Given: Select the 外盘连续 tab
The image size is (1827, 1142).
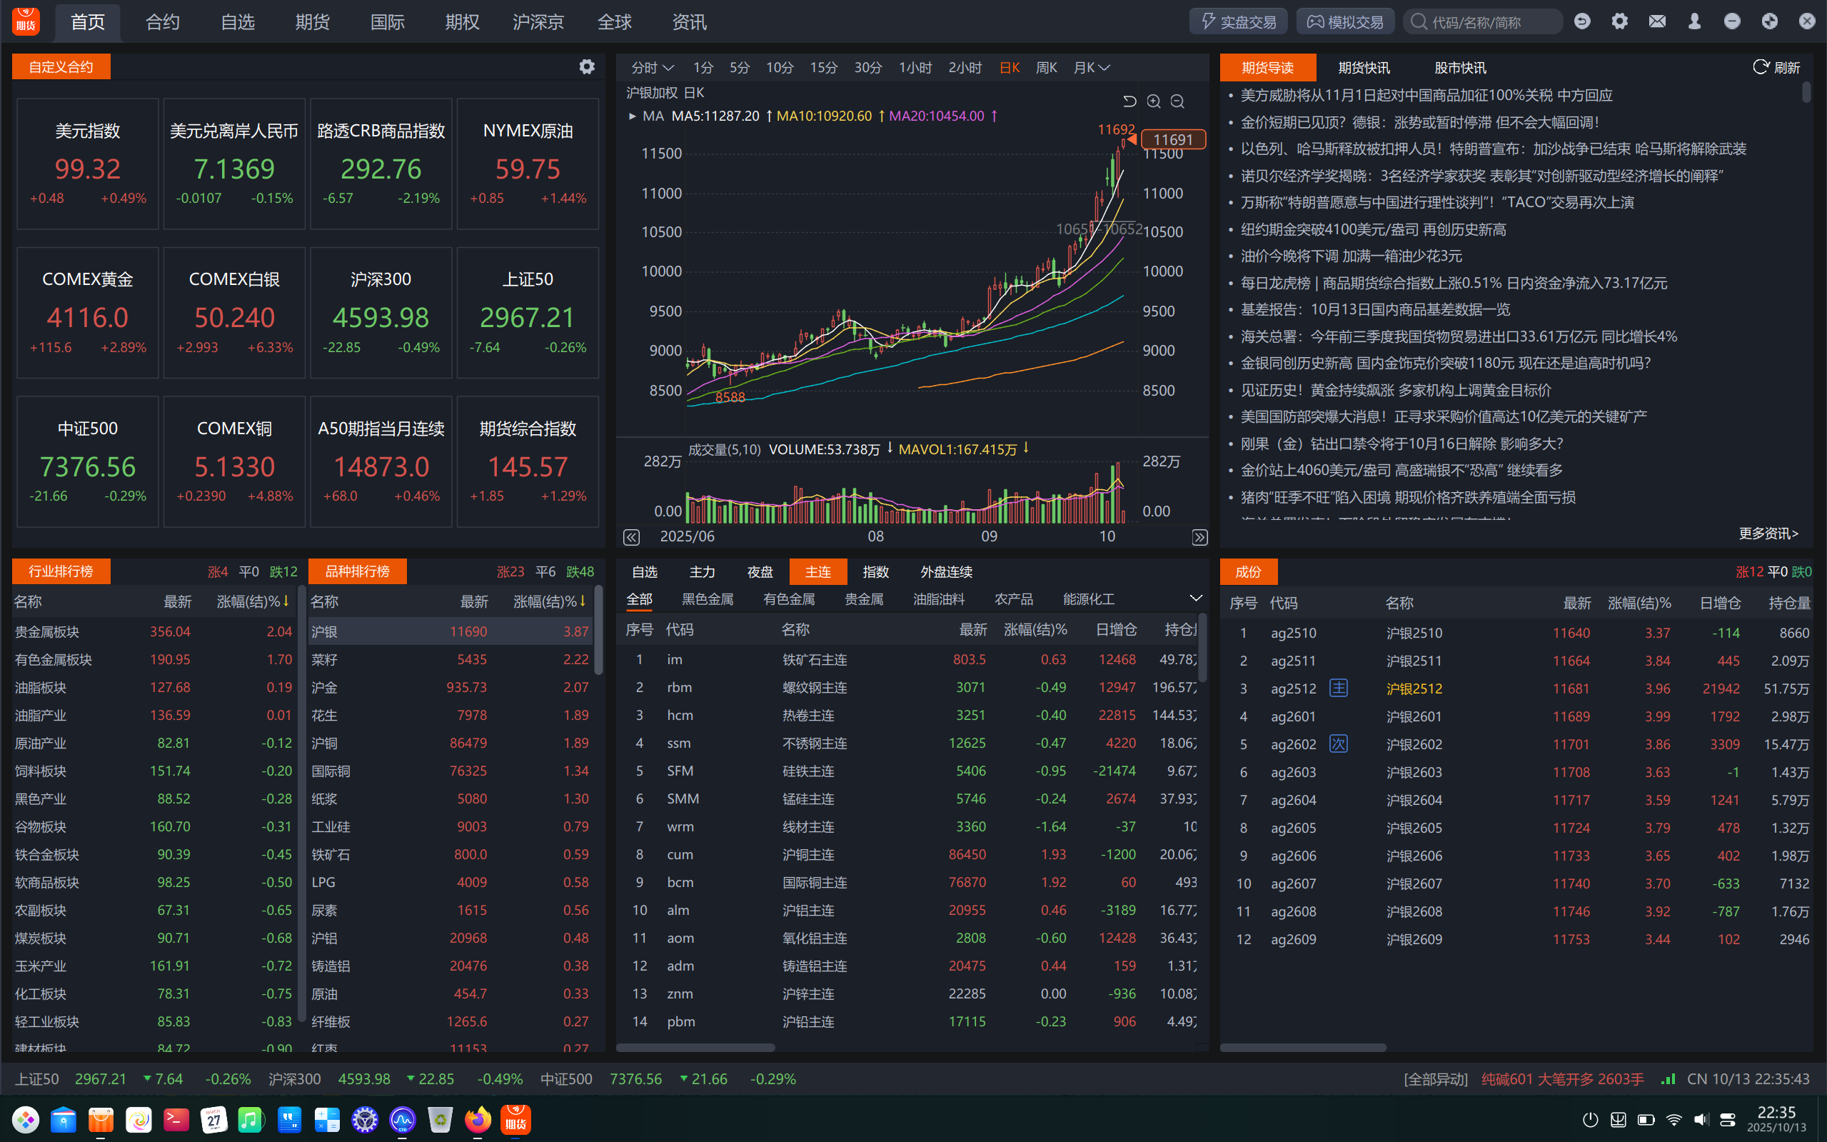Looking at the screenshot, I should (946, 572).
